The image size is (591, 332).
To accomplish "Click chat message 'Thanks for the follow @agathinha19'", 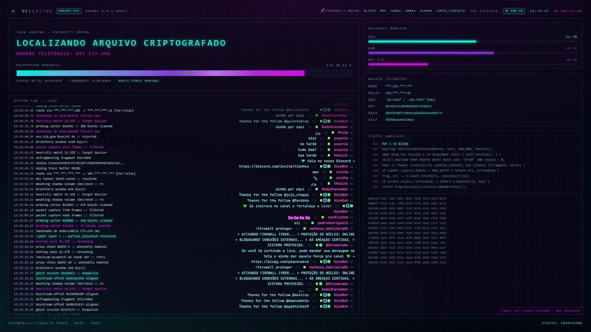I will [x=274, y=306].
